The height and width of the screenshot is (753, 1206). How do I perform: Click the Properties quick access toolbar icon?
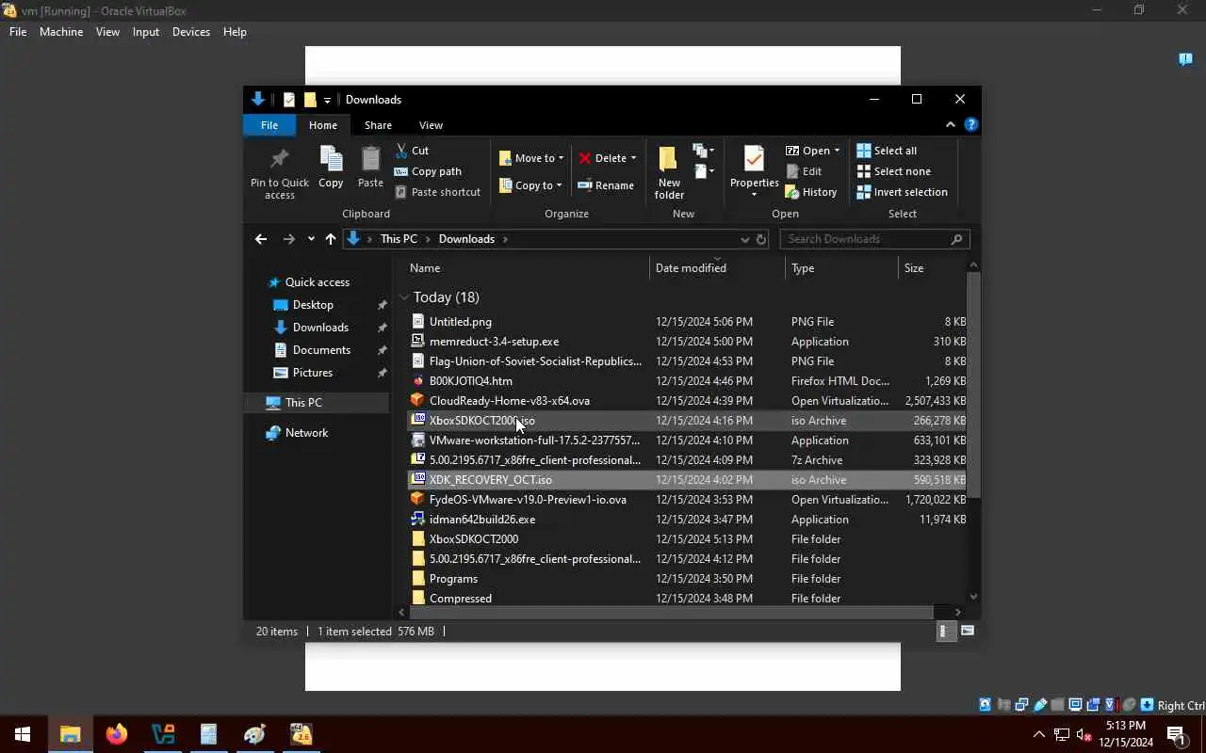click(x=289, y=100)
